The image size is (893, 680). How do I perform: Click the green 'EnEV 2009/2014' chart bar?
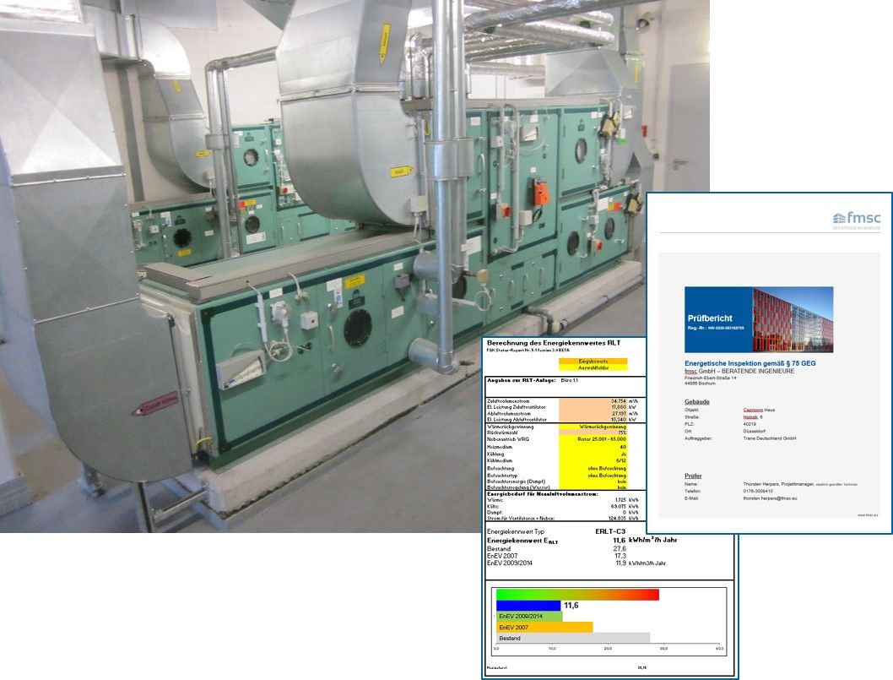tap(529, 617)
